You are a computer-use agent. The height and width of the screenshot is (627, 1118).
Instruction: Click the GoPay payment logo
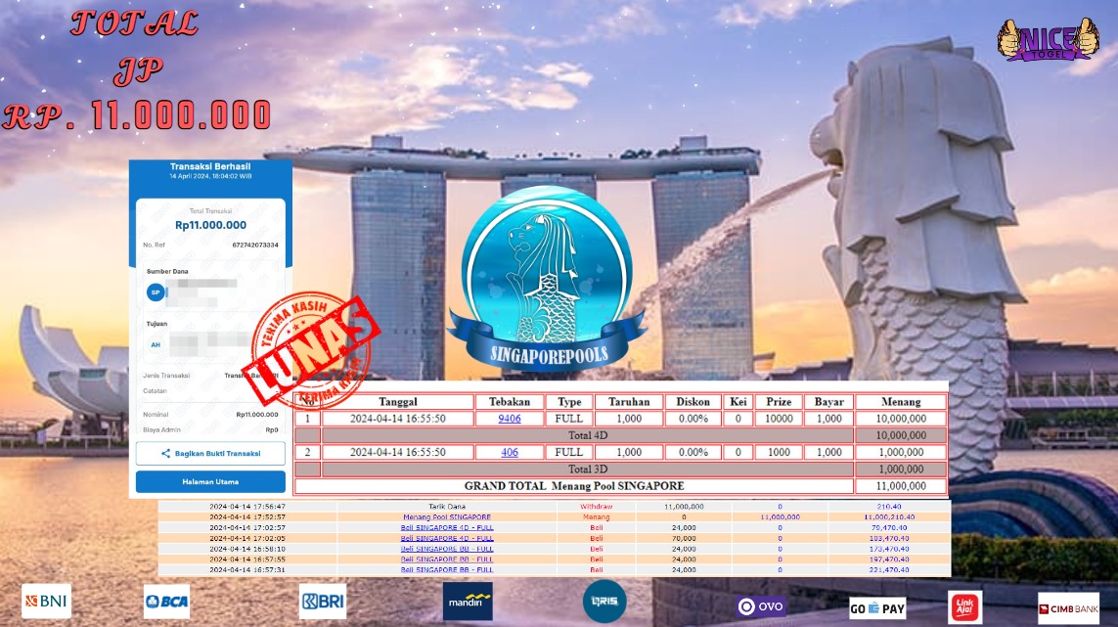point(876,607)
